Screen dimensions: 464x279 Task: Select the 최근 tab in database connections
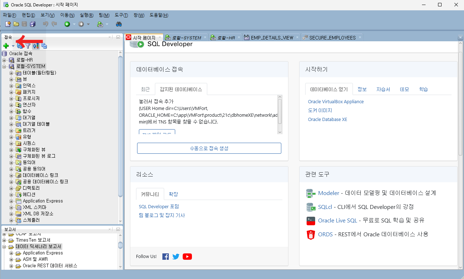click(x=145, y=89)
